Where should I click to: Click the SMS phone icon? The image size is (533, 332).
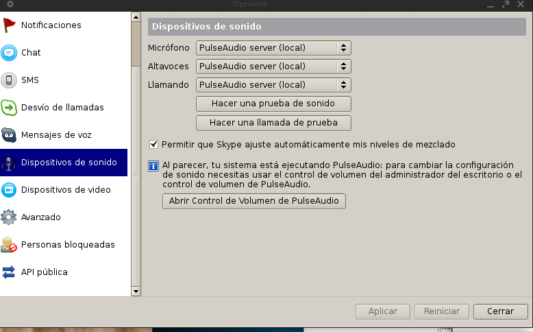(9, 80)
